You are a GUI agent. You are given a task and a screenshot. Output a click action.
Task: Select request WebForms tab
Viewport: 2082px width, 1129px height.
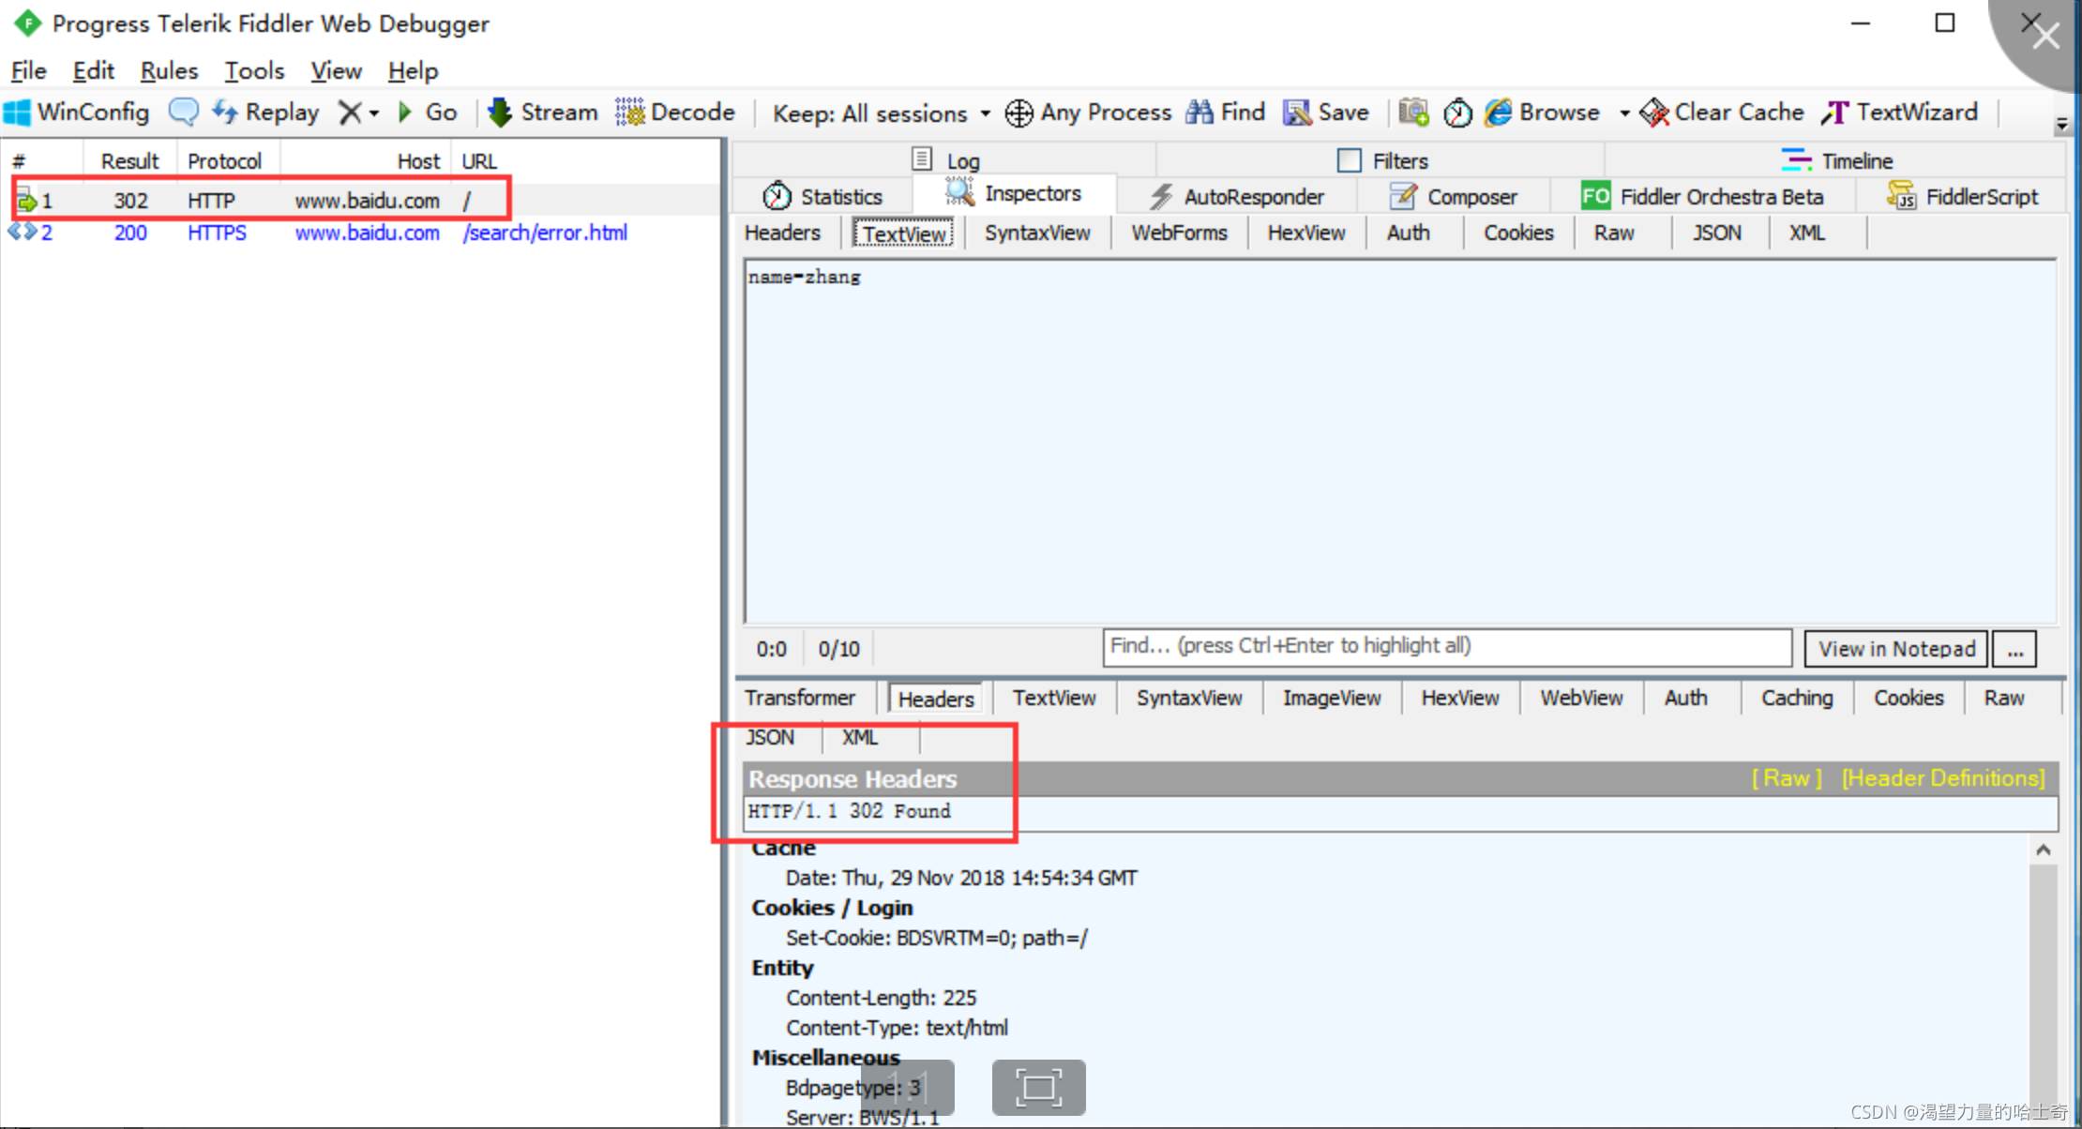coord(1179,233)
